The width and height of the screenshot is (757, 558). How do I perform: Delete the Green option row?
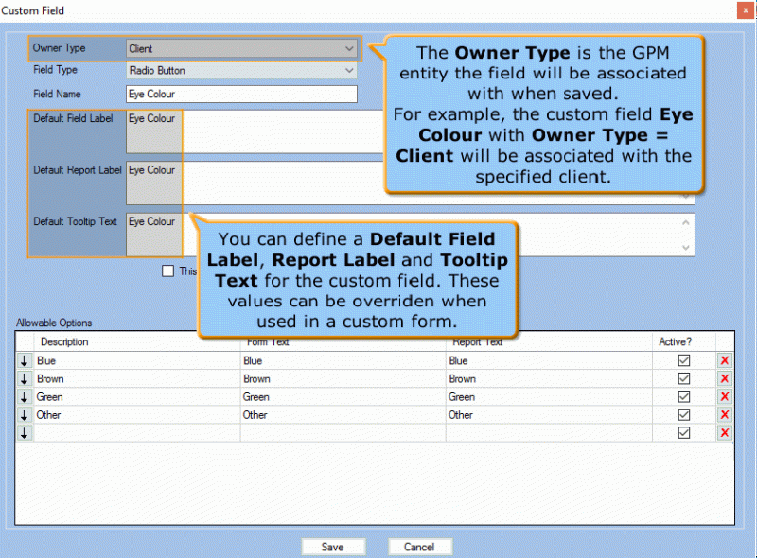point(725,396)
